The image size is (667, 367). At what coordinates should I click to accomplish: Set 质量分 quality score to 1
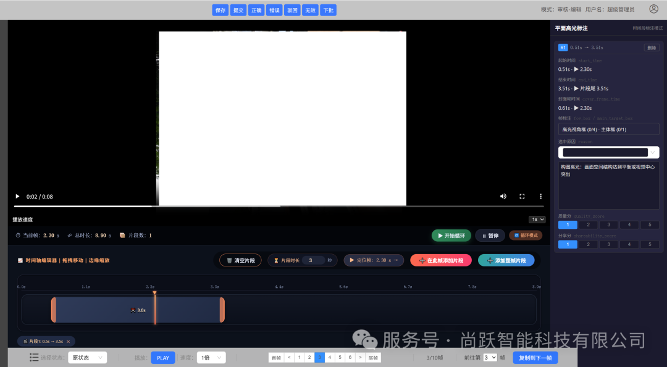[568, 225]
